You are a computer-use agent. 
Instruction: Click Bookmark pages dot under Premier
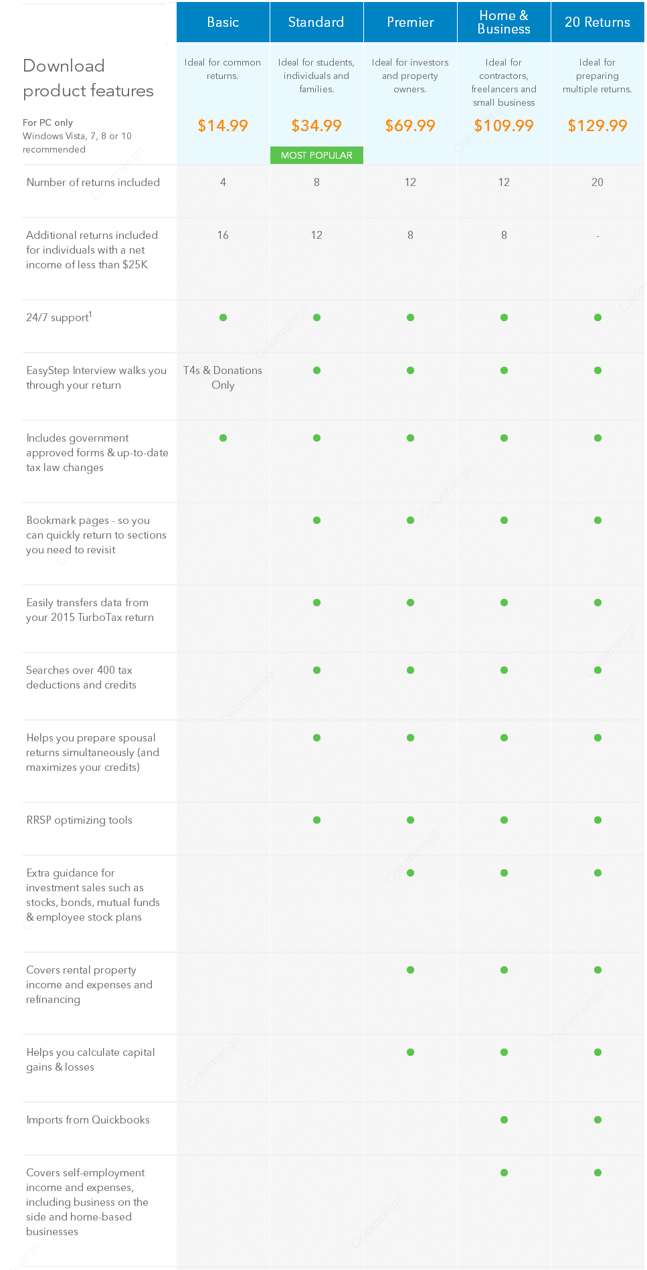tap(410, 520)
